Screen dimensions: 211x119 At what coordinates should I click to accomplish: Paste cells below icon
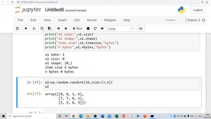coord(49,28)
